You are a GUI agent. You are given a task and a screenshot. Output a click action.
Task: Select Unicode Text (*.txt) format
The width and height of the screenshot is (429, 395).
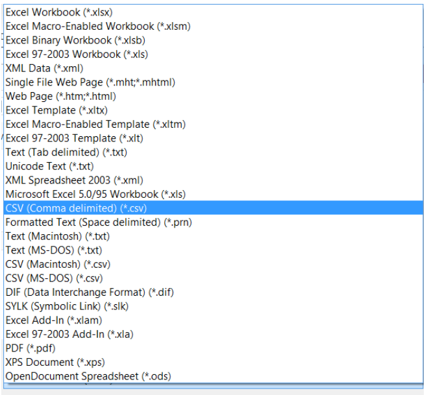pyautogui.click(x=214, y=166)
